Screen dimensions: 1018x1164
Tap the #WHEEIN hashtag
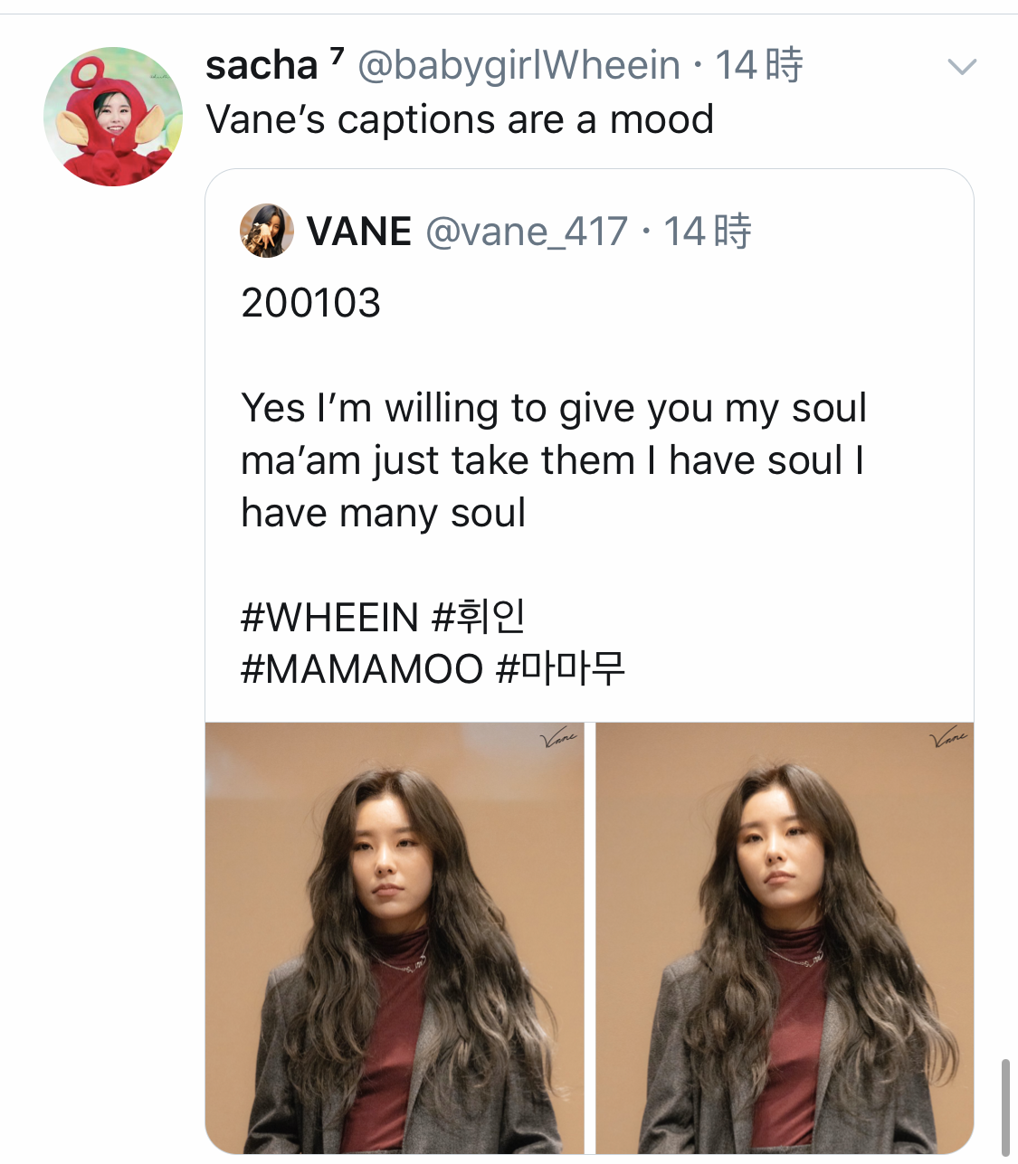point(329,618)
